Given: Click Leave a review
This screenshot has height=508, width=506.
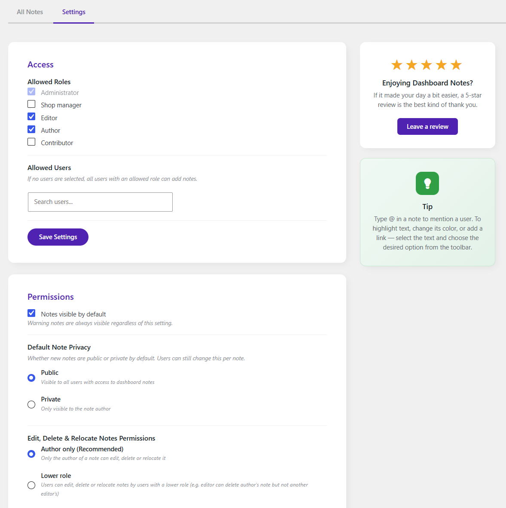Looking at the screenshot, I should coord(427,126).
